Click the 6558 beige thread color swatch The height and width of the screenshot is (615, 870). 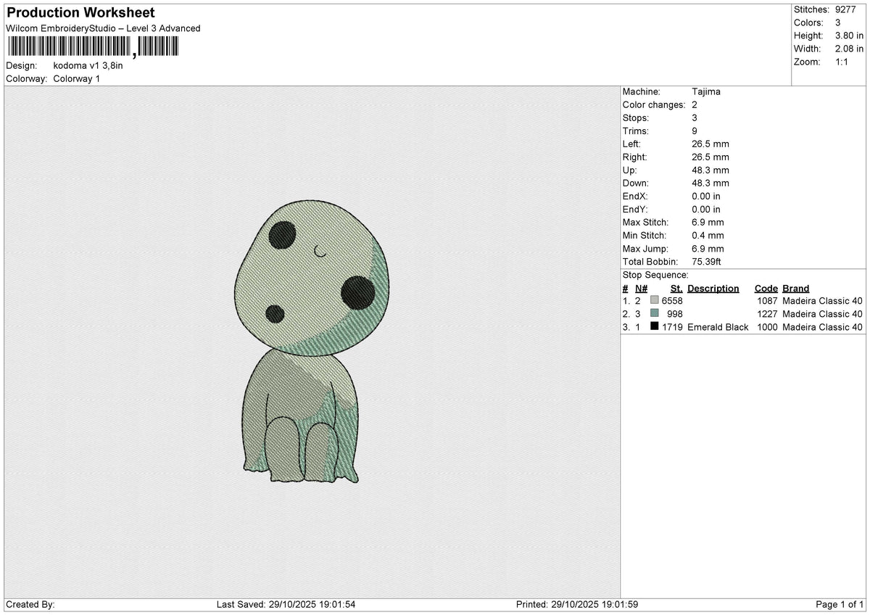click(x=655, y=300)
